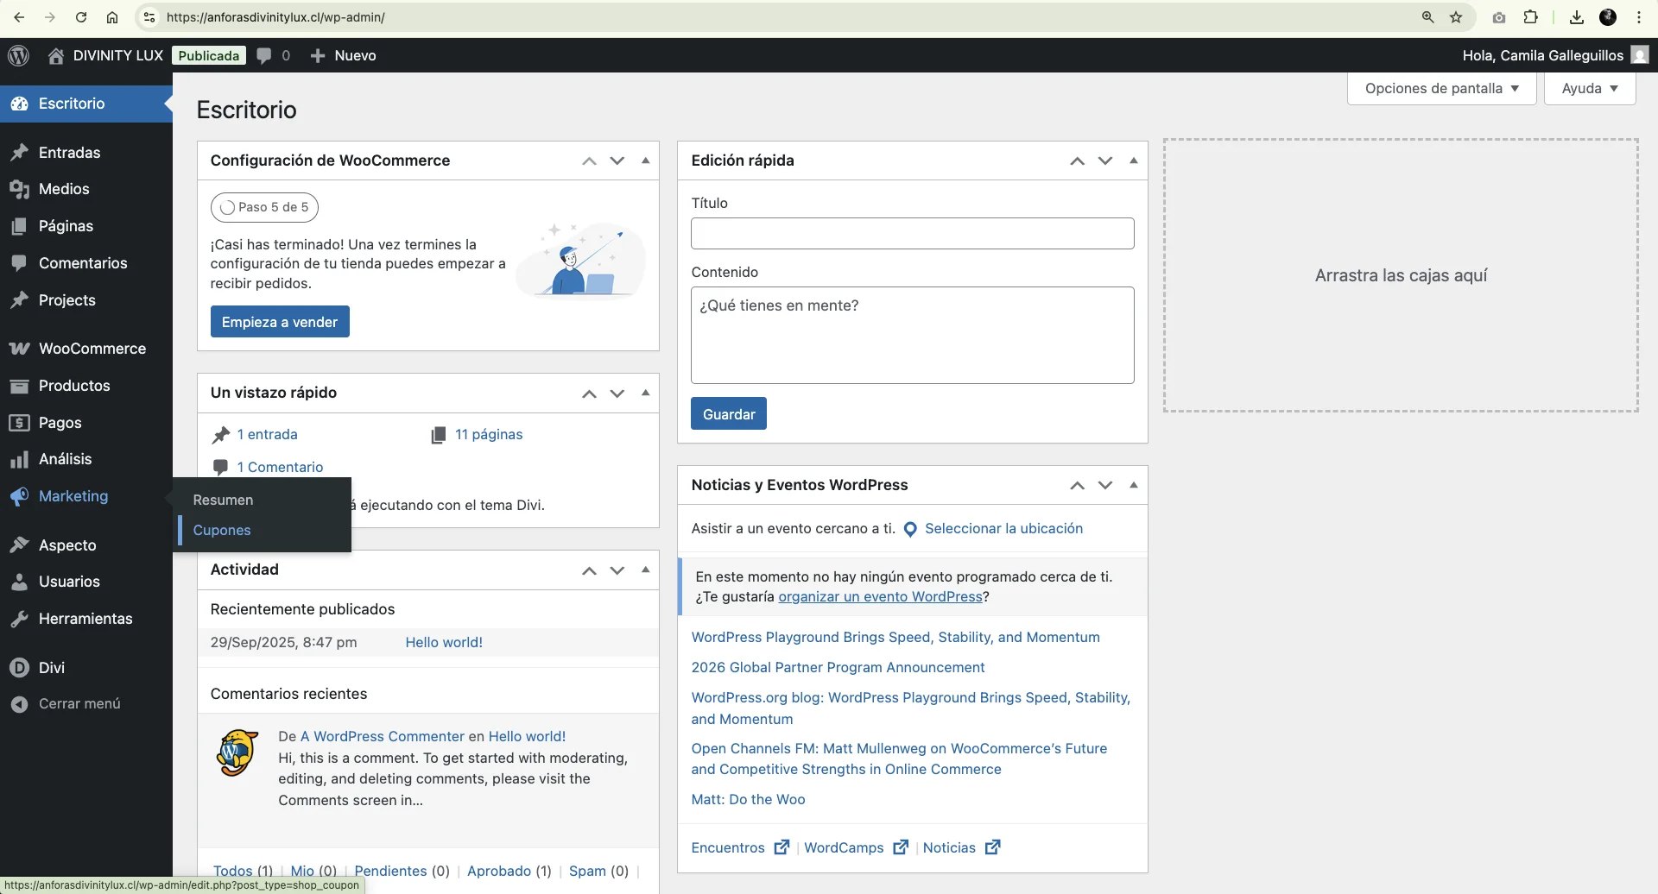
Task: Collapse the Actividad panel
Action: [645, 570]
